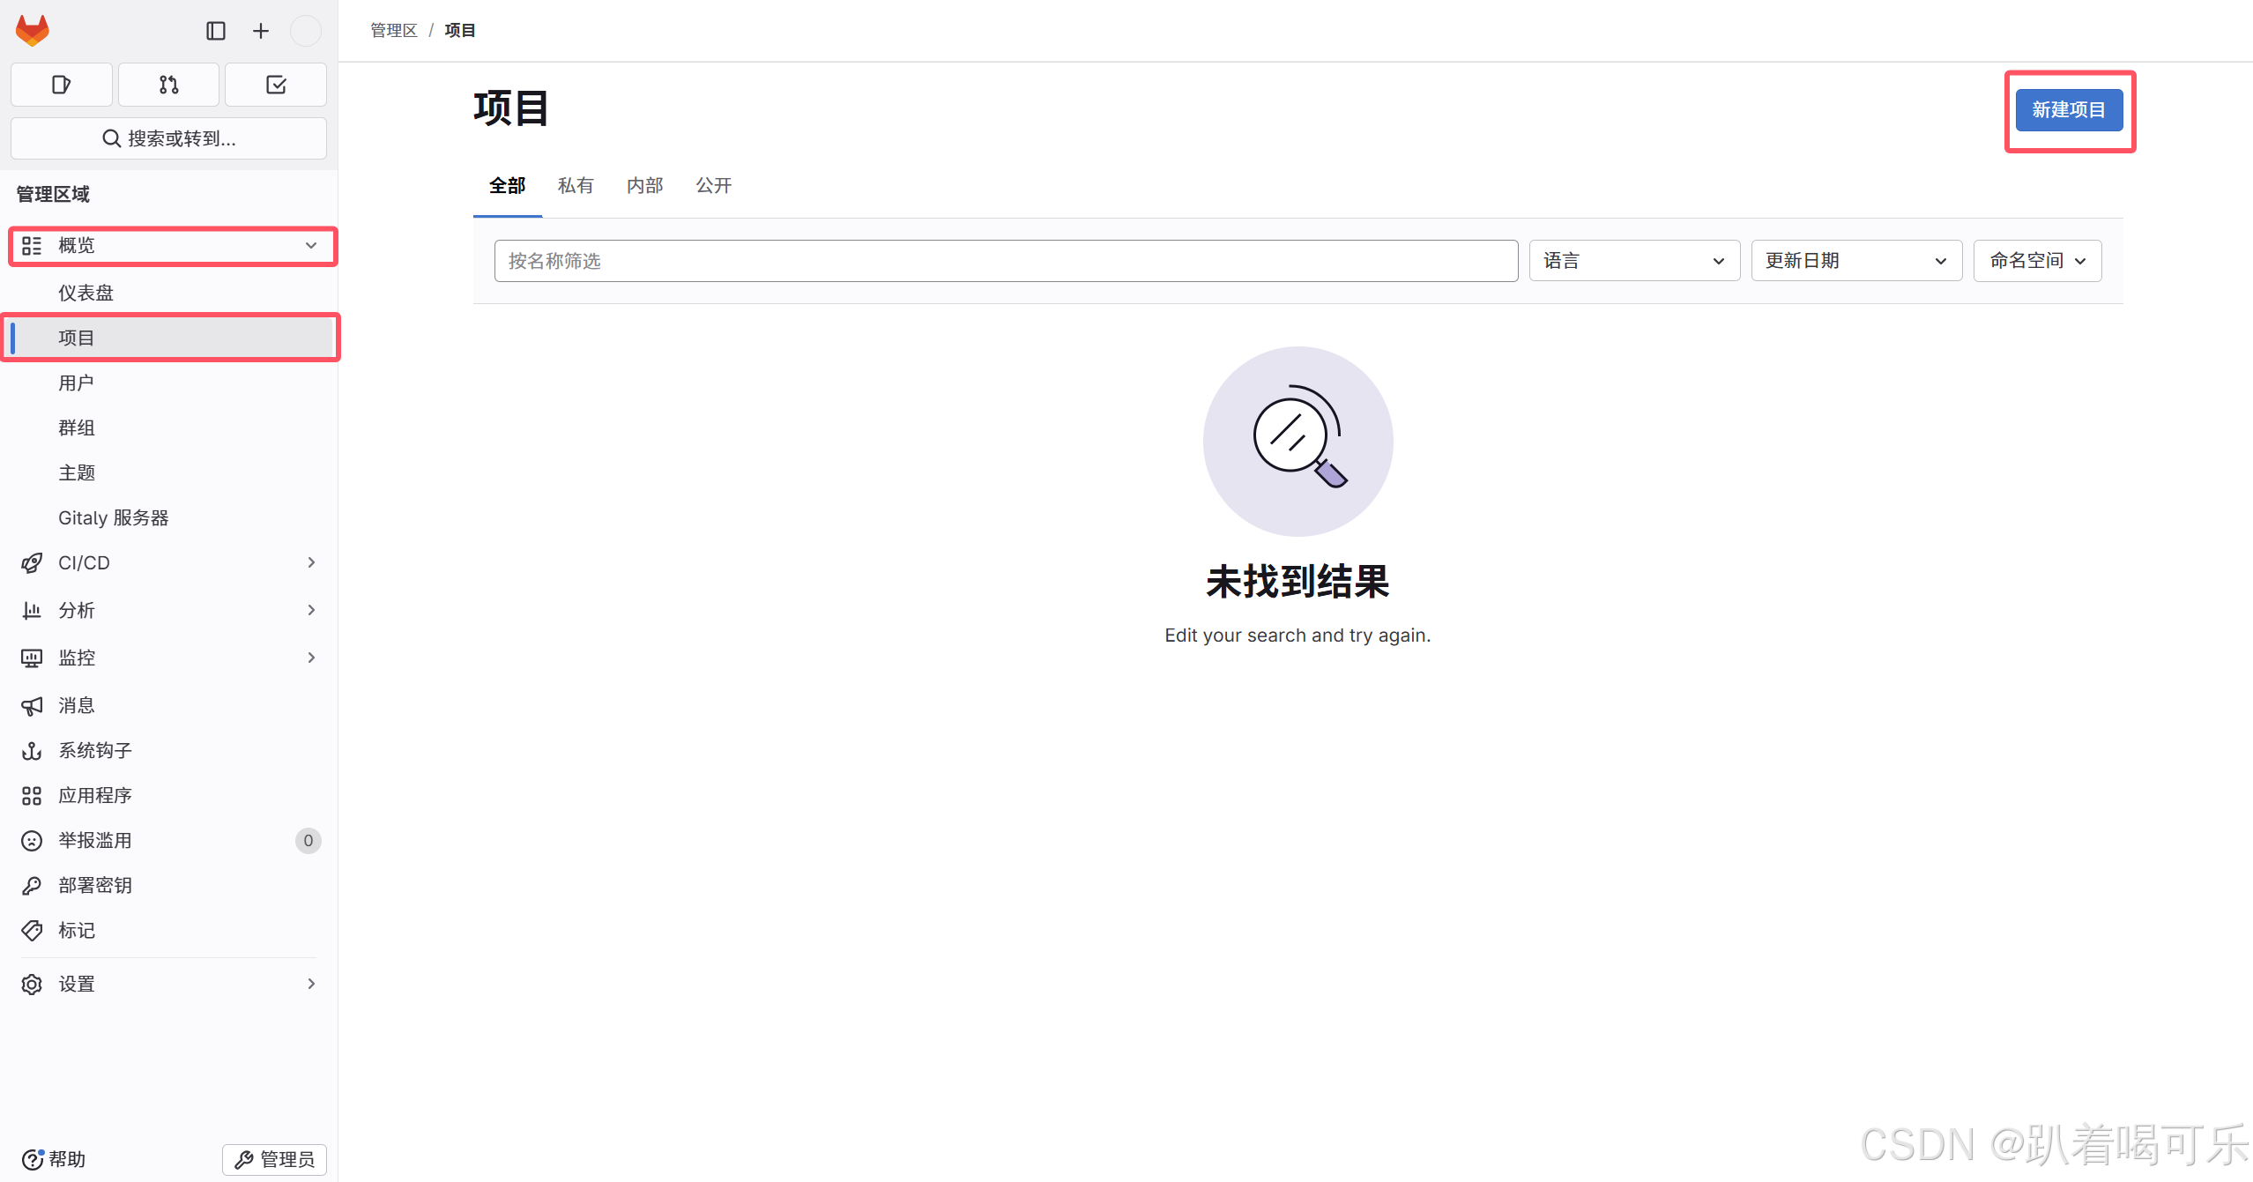The image size is (2253, 1182).
Task: Click the CI/CD rocket icon
Action: [32, 562]
